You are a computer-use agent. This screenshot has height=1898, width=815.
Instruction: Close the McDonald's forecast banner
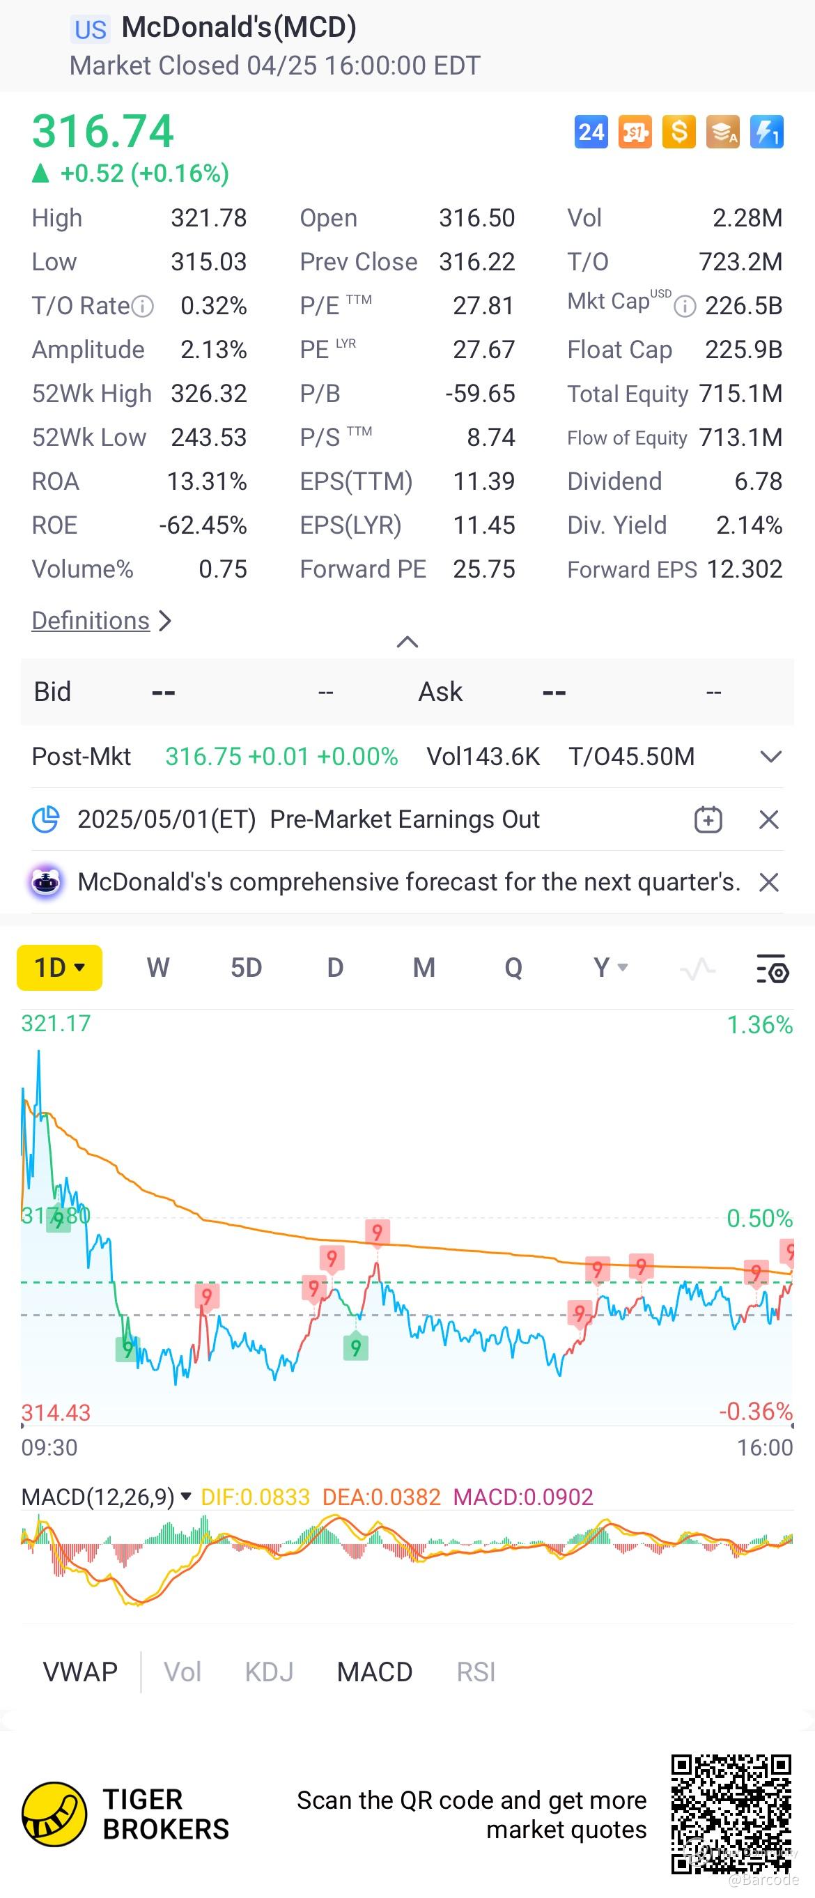click(768, 882)
